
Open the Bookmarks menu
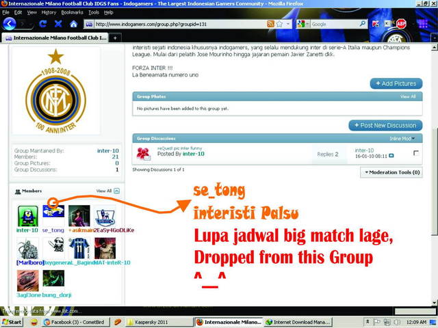pos(72,12)
